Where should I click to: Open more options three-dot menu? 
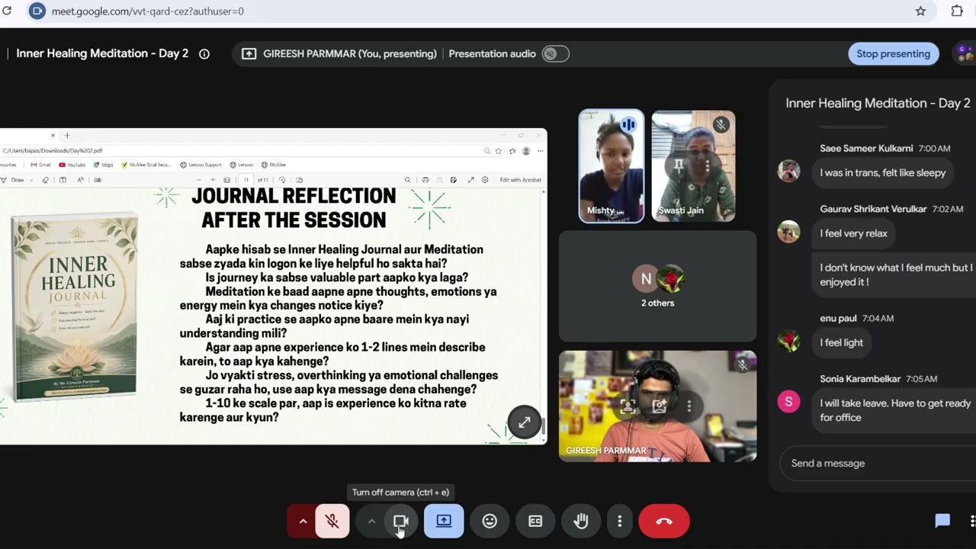619,522
